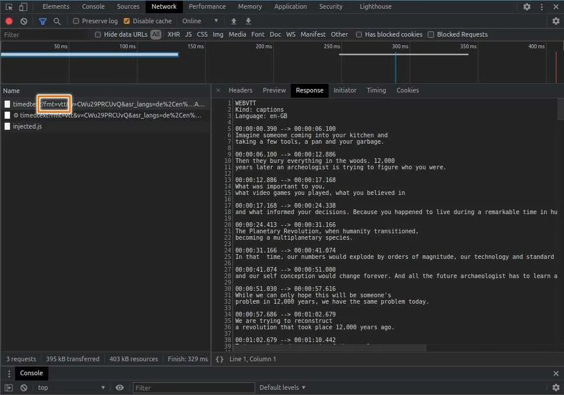Screen dimensions: 564x395
Task: Stop recording the network log
Action: (9, 21)
